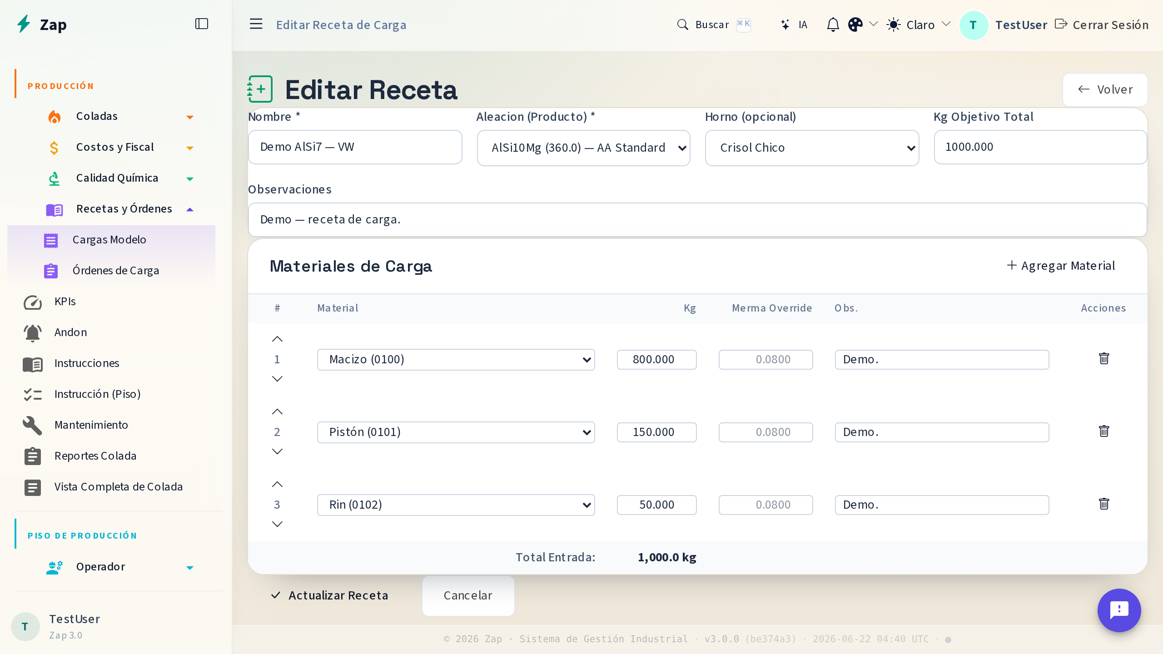Screen dimensions: 1163x654
Task: Click the 800.000 Kg field
Action: [x=656, y=360]
